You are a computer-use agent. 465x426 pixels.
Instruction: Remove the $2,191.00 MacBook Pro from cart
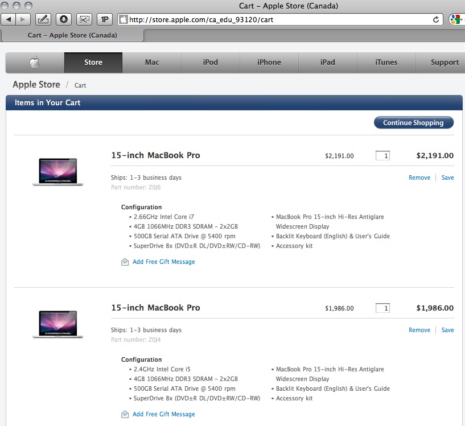419,177
